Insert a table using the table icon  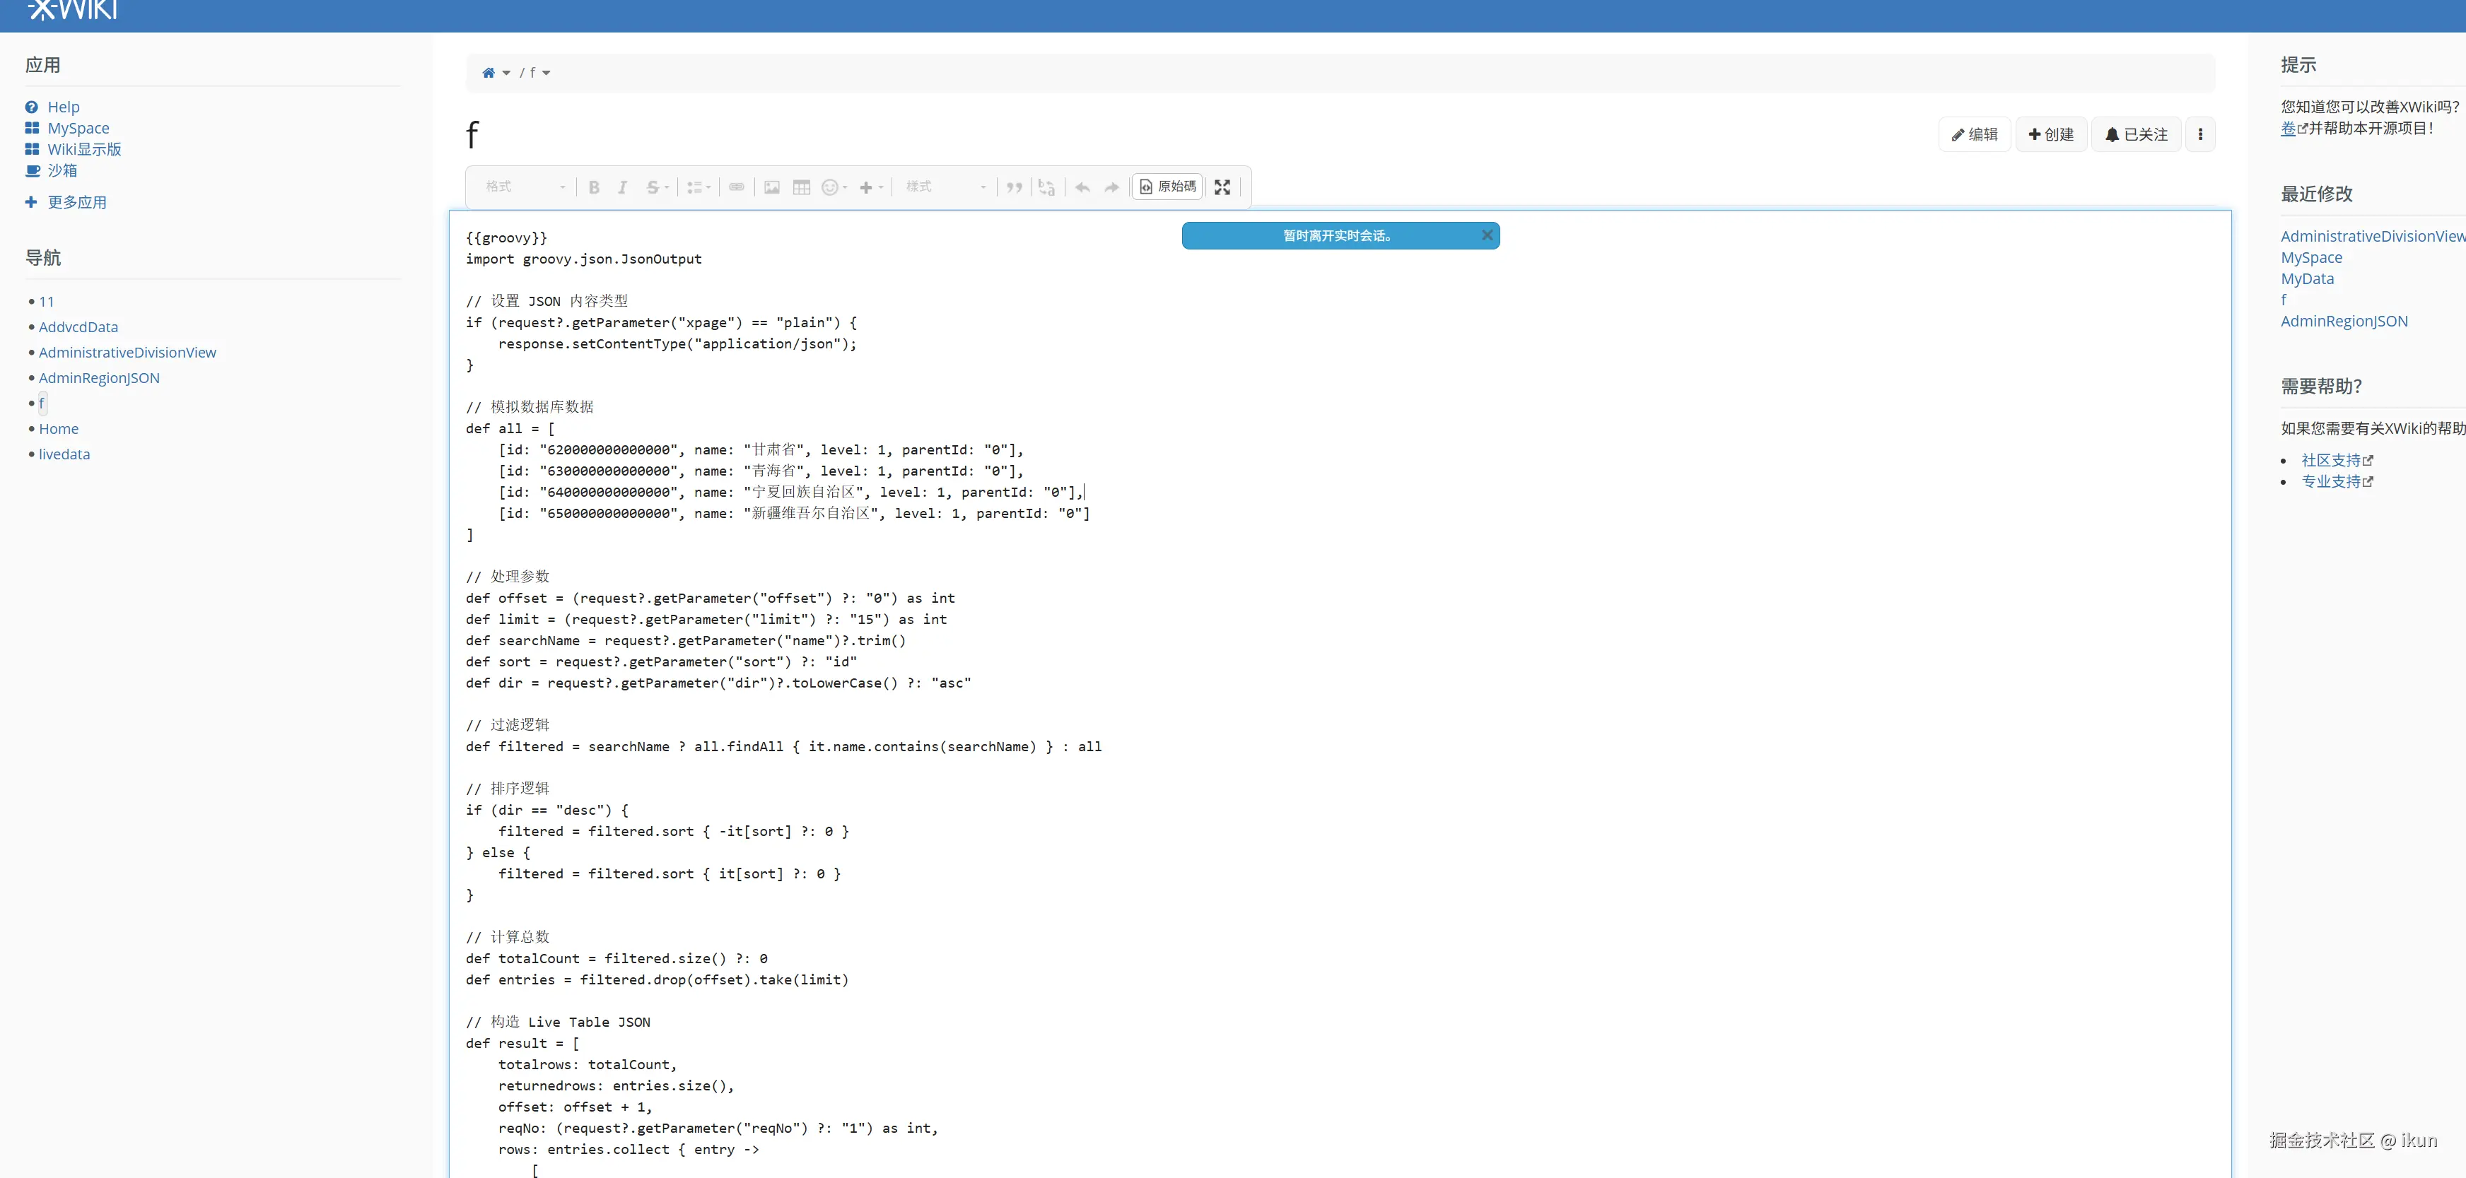pos(801,187)
